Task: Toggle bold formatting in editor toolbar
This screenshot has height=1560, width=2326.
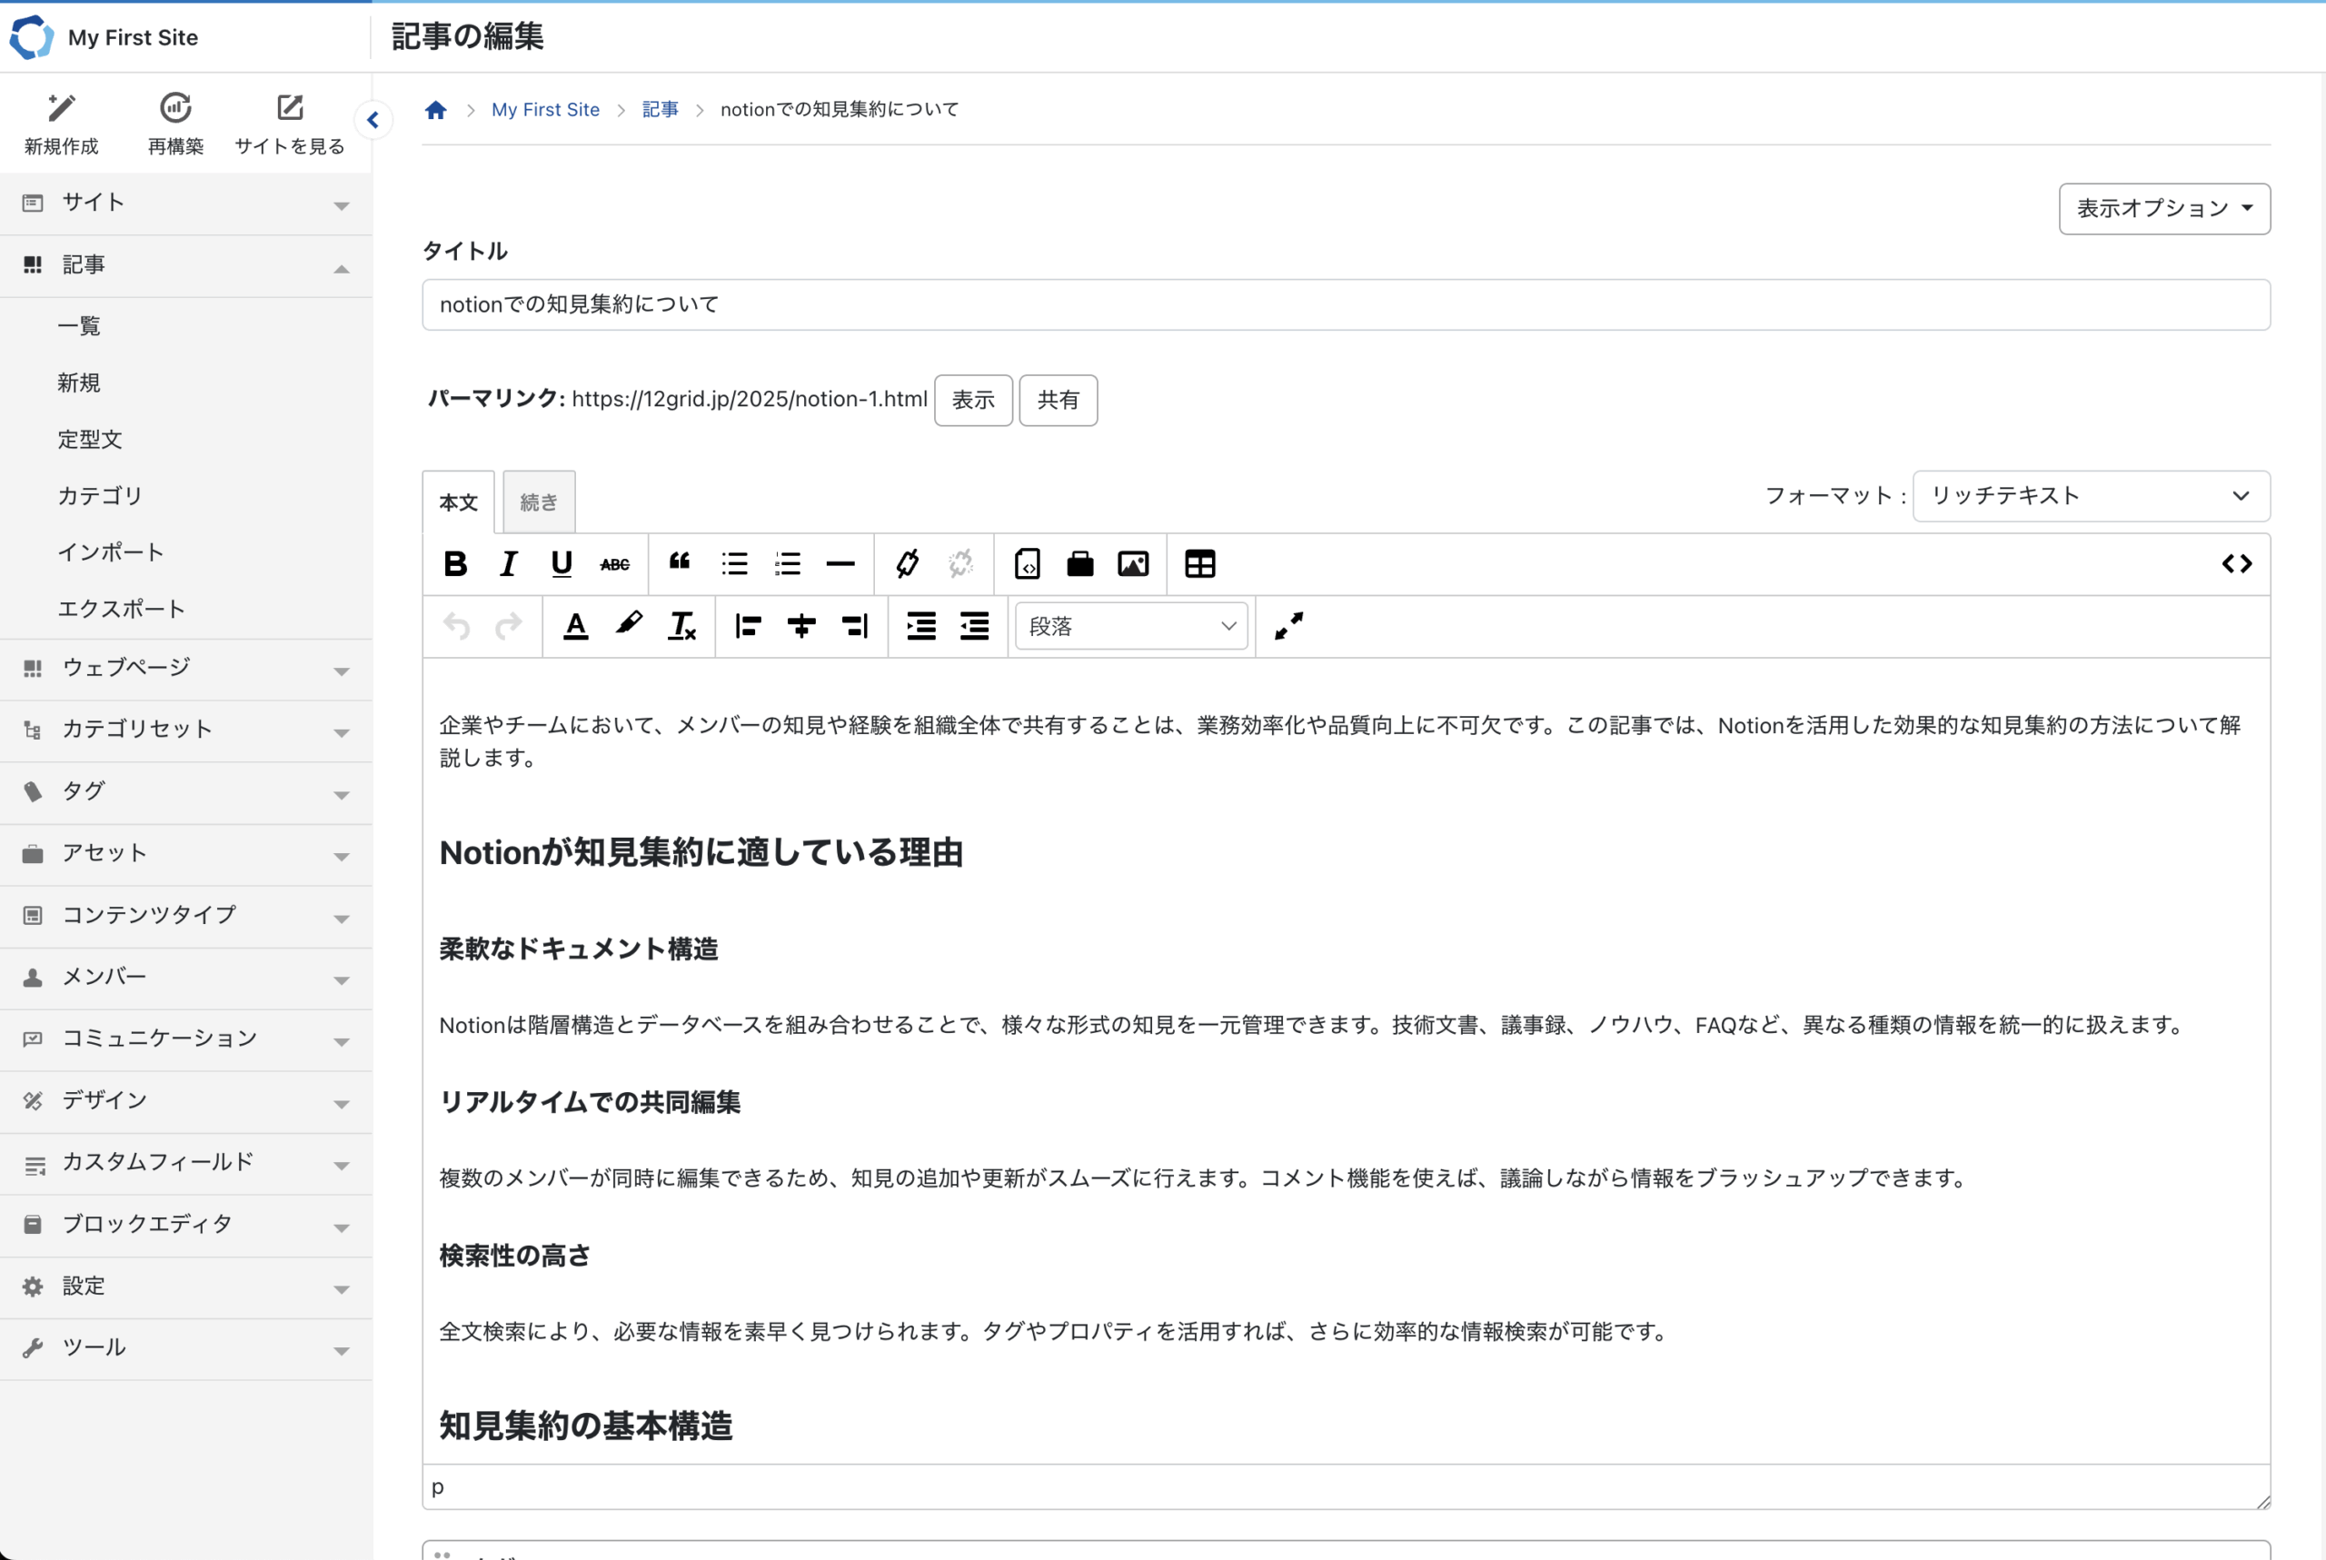Action: click(455, 564)
